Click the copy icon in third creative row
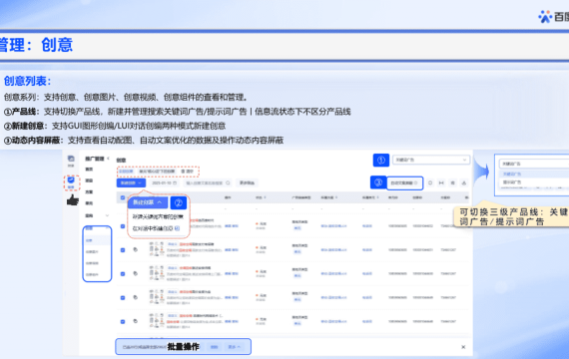569x359 pixels. point(135,273)
